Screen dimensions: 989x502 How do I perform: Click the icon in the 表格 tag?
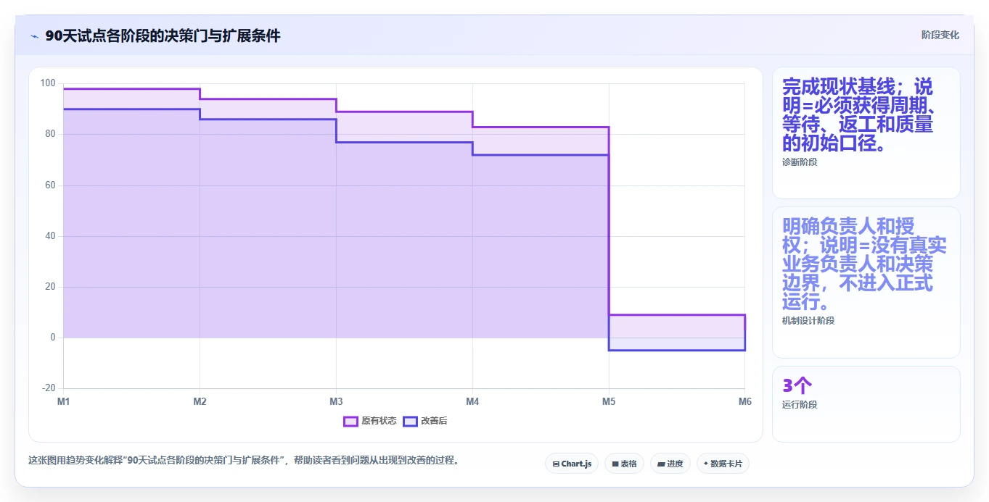(615, 464)
